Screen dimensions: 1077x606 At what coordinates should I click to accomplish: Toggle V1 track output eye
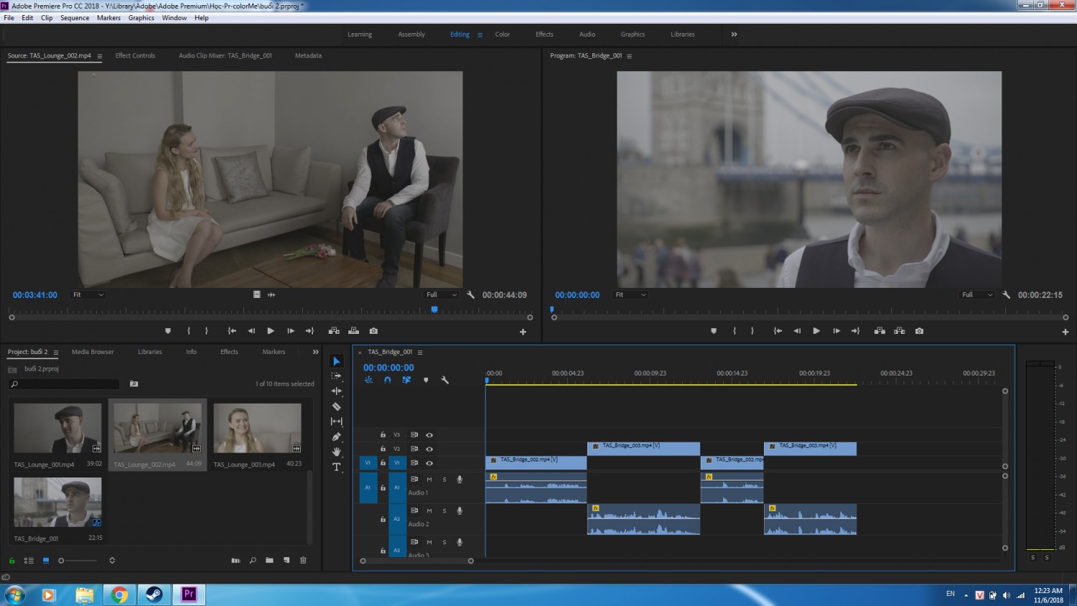[429, 463]
